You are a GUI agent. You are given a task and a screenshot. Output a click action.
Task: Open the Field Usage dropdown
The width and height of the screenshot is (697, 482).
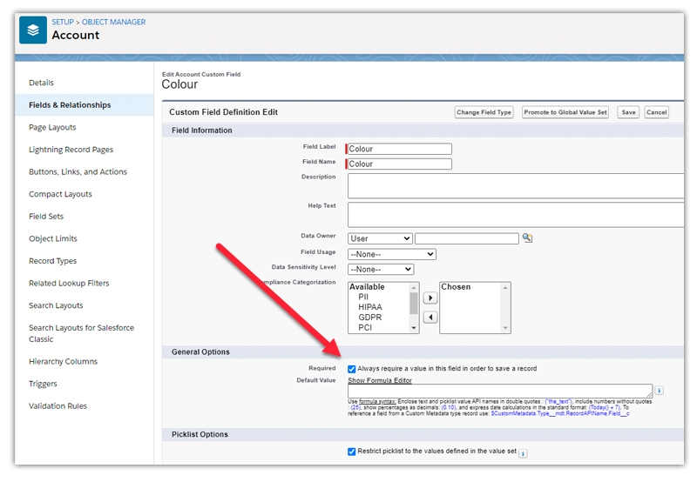391,254
